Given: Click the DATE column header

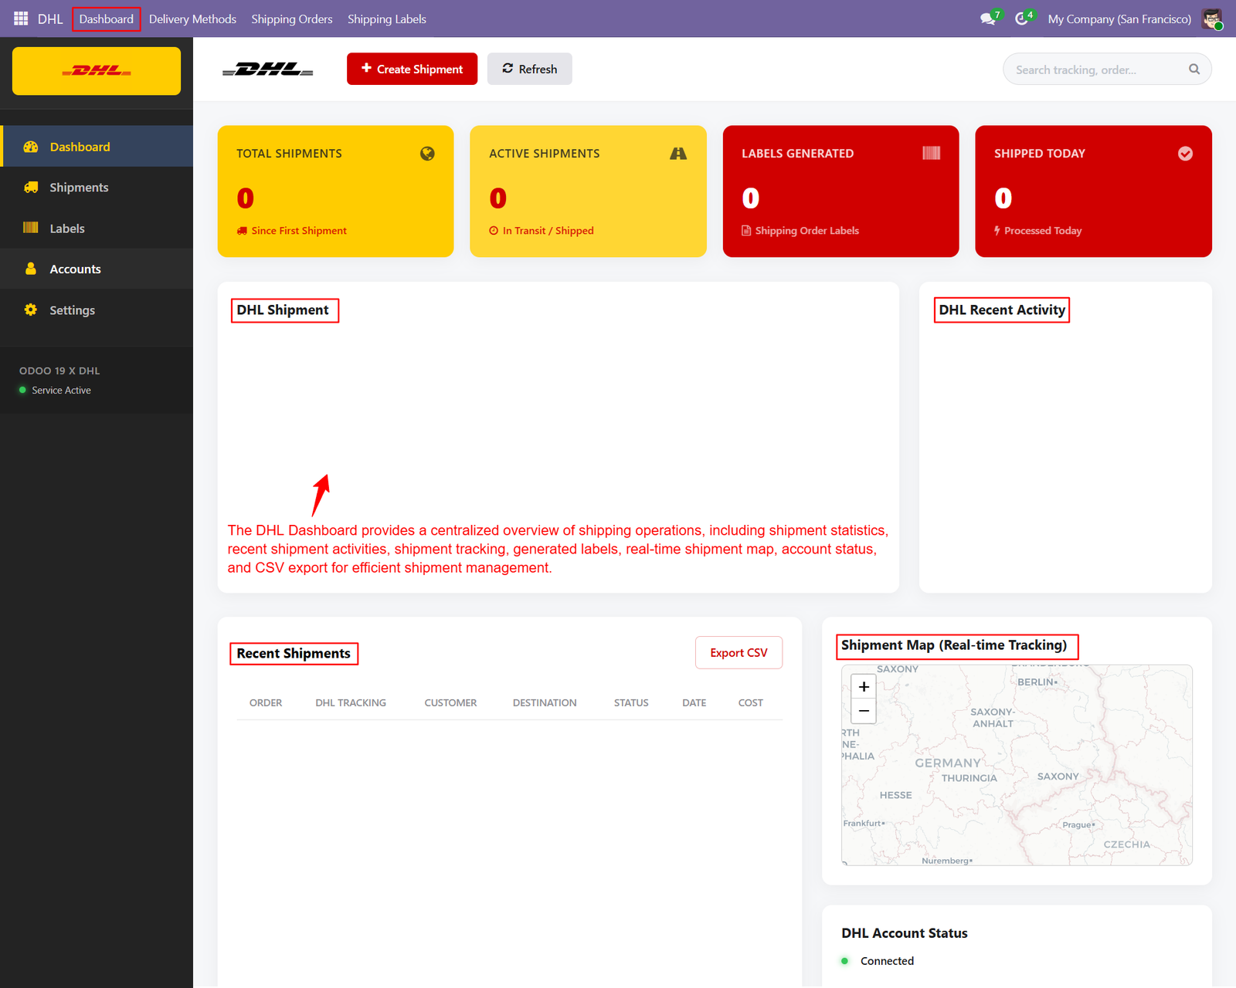Looking at the screenshot, I should (x=694, y=702).
